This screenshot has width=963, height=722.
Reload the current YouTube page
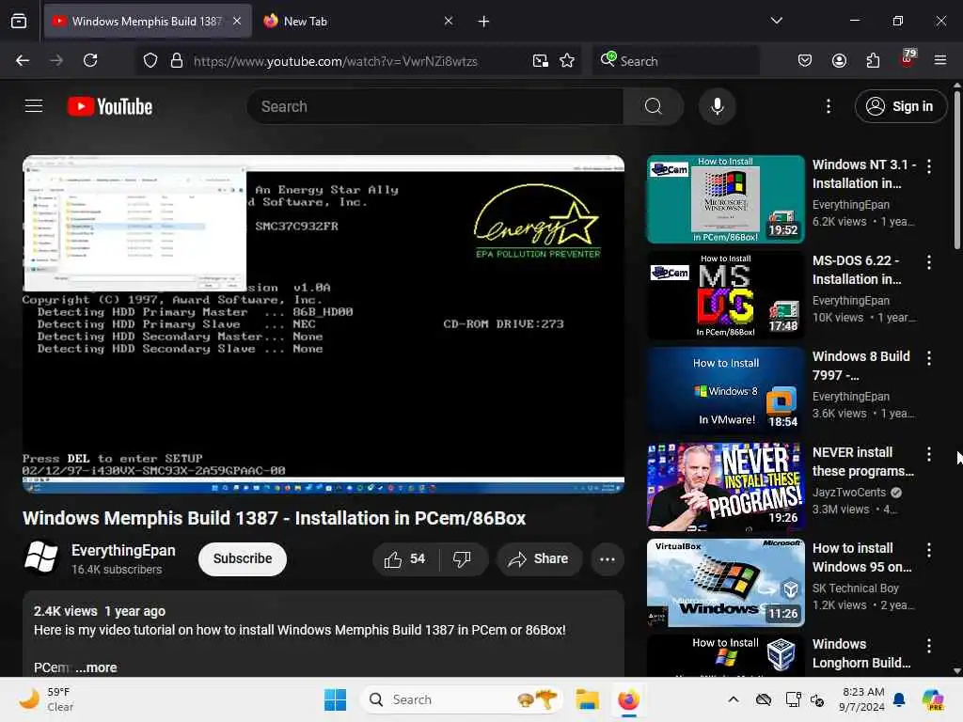coord(90,60)
